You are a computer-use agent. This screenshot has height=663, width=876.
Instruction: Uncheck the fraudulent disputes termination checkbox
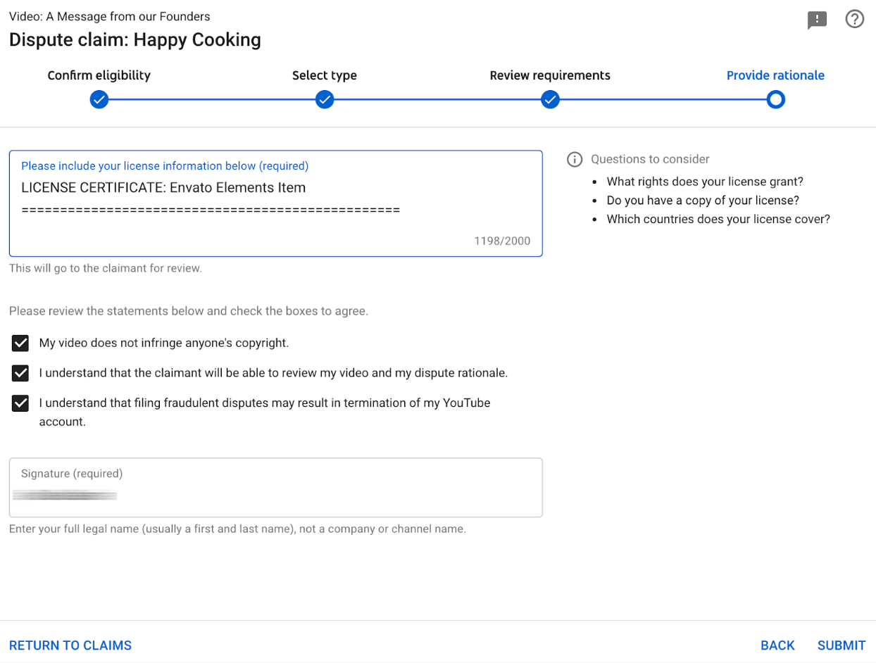pyautogui.click(x=21, y=403)
